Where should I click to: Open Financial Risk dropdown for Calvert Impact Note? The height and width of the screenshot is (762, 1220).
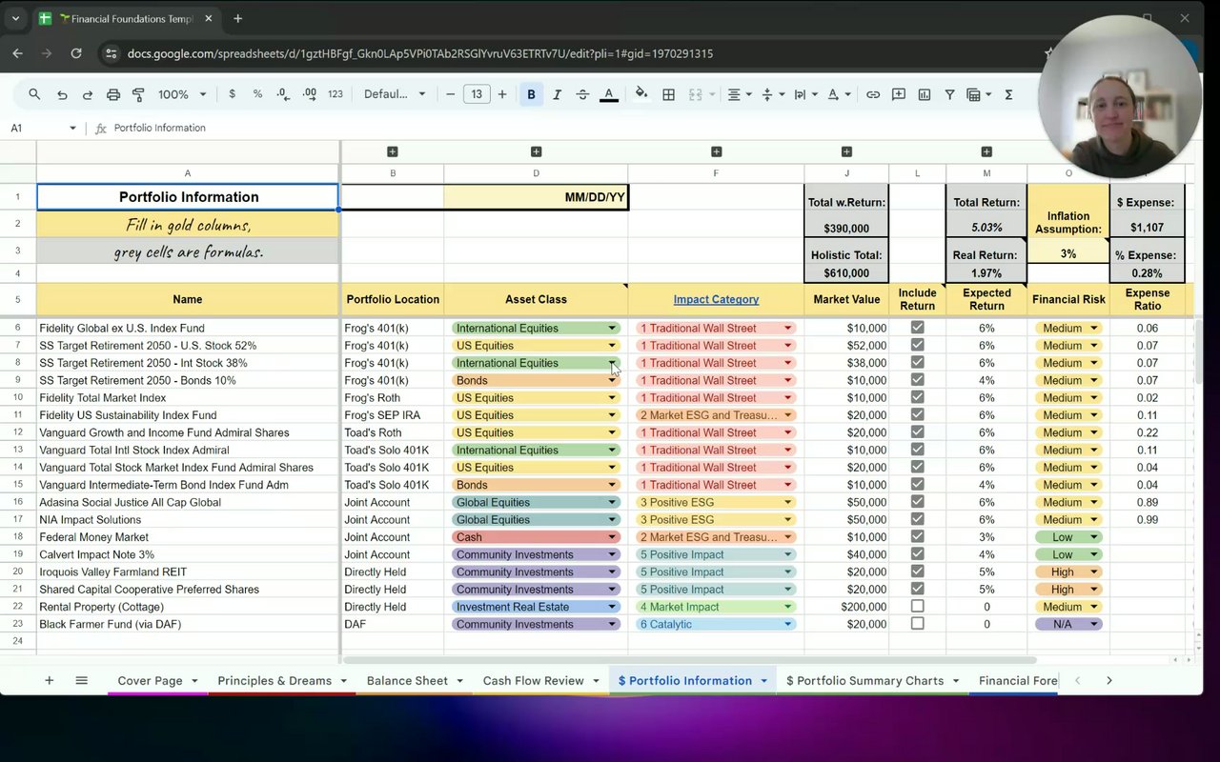(x=1094, y=554)
